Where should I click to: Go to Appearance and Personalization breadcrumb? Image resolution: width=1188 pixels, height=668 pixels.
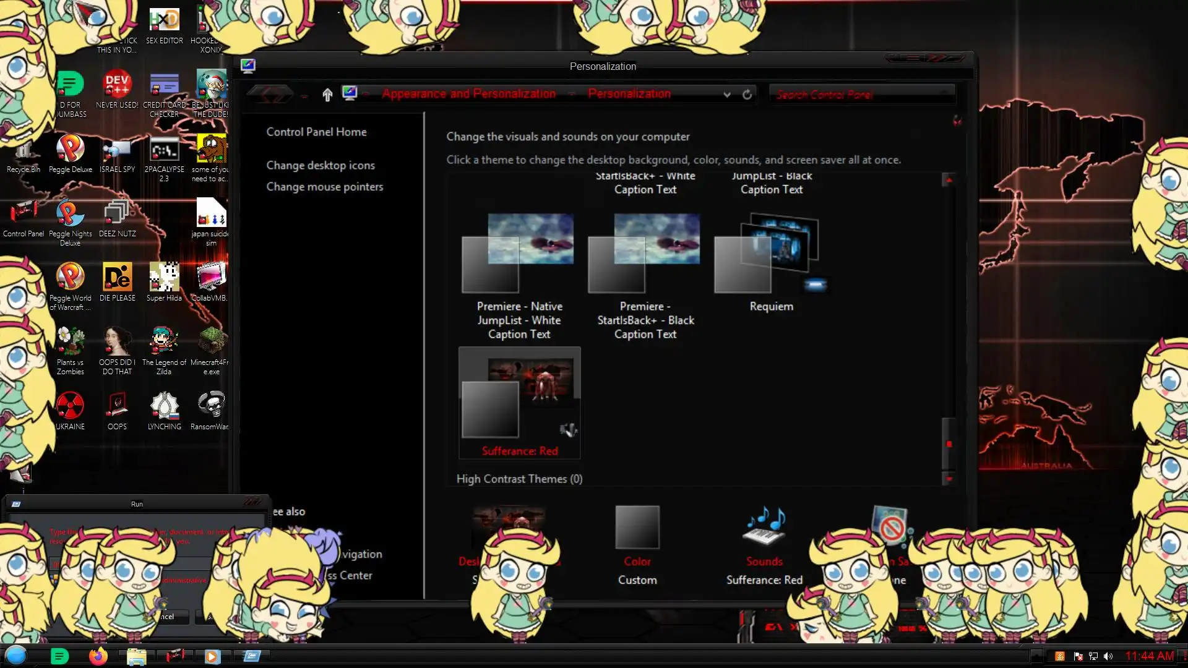click(468, 94)
